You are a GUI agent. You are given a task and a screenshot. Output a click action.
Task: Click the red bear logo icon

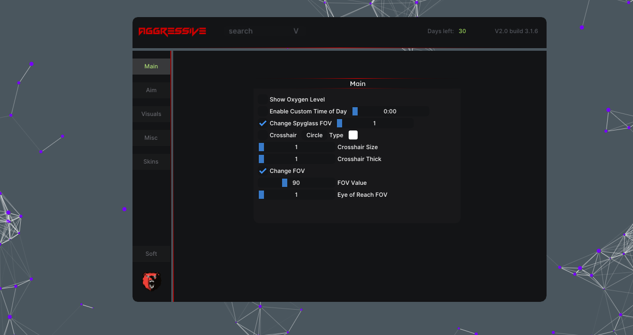click(152, 282)
